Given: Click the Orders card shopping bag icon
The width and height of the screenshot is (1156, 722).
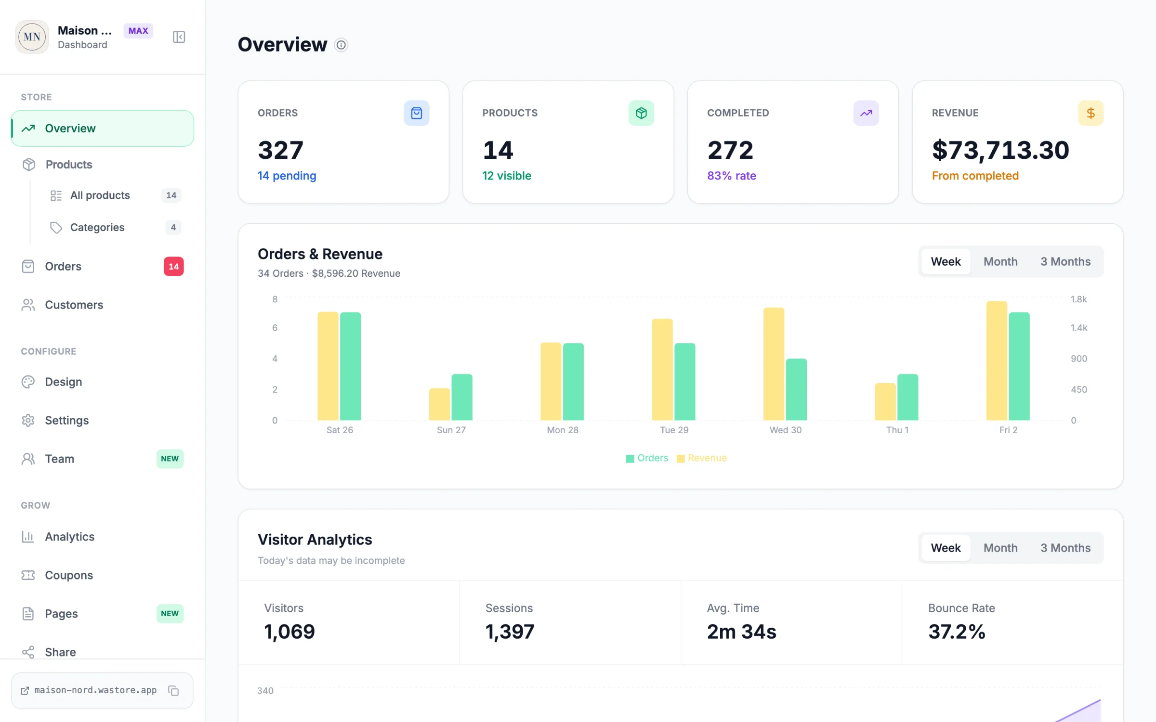Looking at the screenshot, I should coord(416,113).
